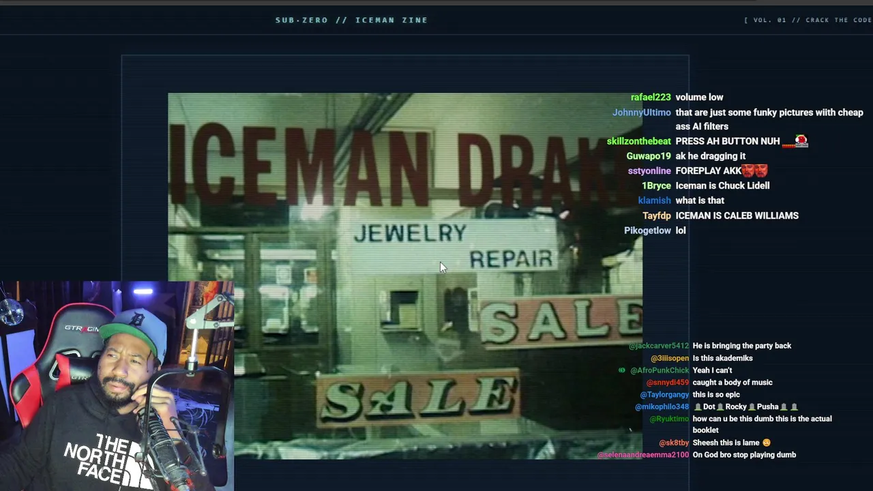This screenshot has height=491, width=873.
Task: Click the SUB-ZERO // ICEMAN ZINE header title
Action: click(x=351, y=20)
